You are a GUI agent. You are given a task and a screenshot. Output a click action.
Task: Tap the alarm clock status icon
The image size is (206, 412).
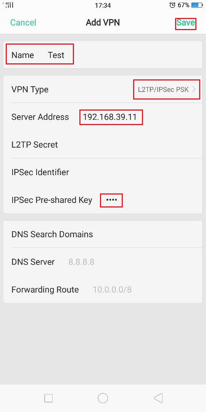pyautogui.click(x=172, y=5)
